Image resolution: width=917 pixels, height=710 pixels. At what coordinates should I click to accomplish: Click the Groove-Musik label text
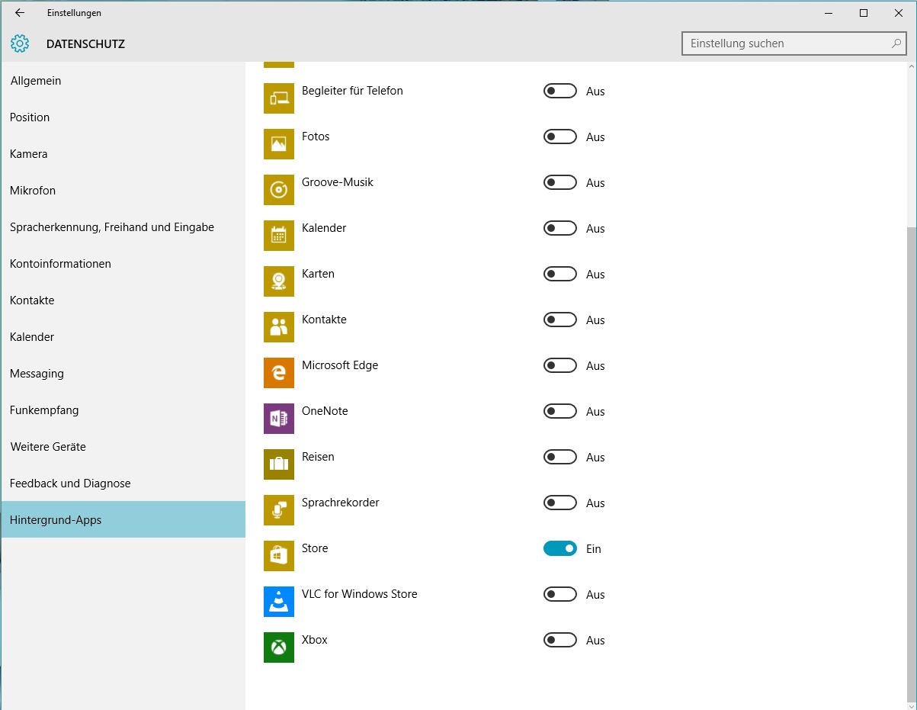tap(338, 182)
